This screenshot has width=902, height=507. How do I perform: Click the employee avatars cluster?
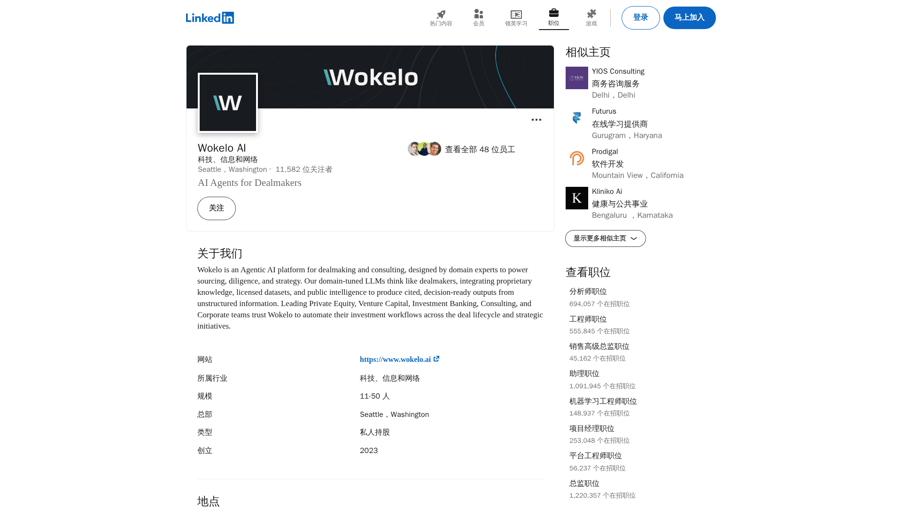pyautogui.click(x=424, y=149)
